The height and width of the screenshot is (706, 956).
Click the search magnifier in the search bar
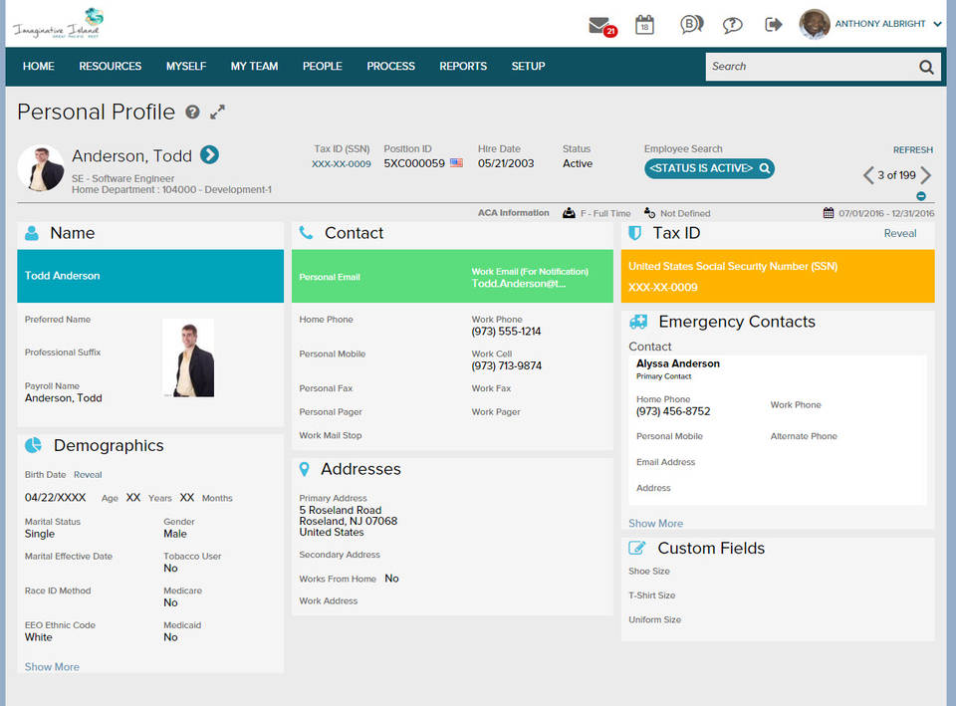[x=925, y=66]
